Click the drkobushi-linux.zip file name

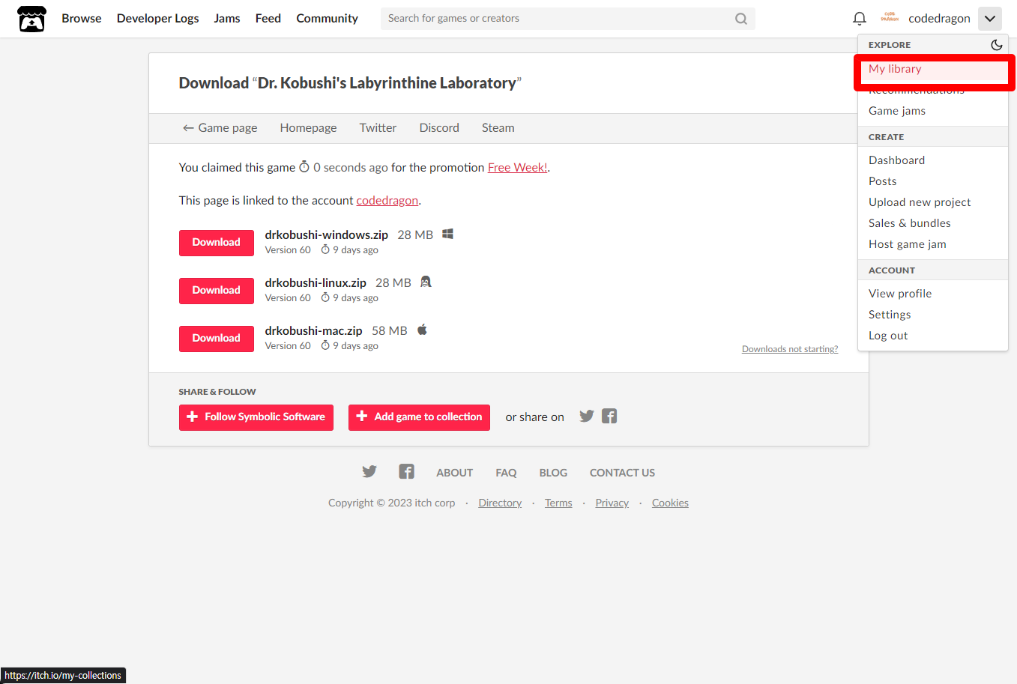[316, 283]
